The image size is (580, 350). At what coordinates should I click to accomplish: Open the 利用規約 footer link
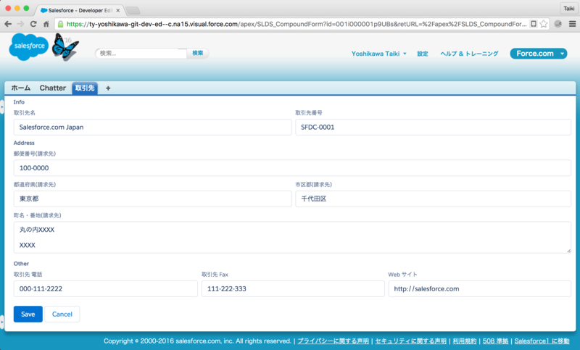[x=465, y=341]
